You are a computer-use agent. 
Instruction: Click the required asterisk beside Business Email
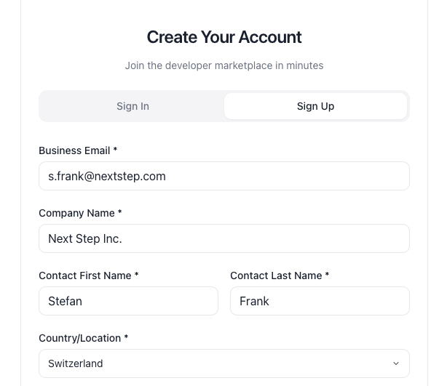tap(115, 150)
